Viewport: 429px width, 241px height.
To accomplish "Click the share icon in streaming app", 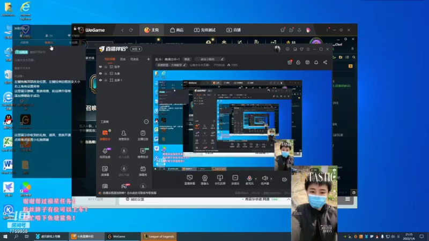I will [x=325, y=62].
